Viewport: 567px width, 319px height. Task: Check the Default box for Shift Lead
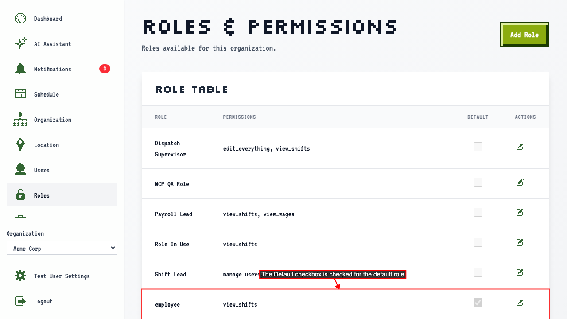click(478, 272)
